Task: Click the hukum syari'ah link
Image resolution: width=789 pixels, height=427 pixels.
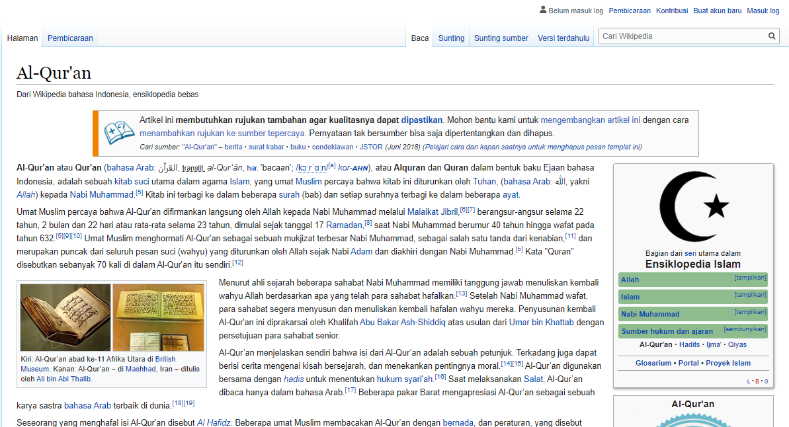Action: tap(405, 379)
